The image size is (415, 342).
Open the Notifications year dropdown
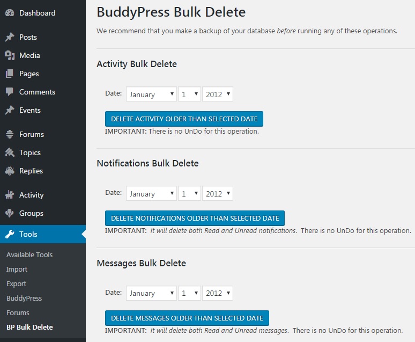(x=218, y=194)
